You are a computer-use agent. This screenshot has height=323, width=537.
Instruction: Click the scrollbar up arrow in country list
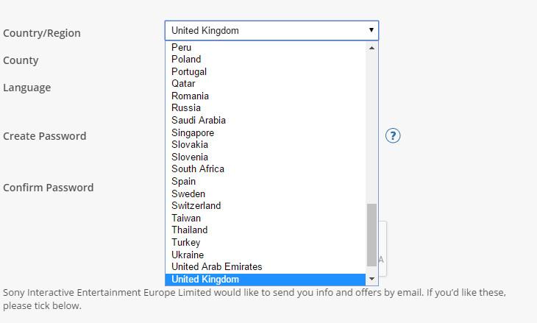click(x=371, y=48)
